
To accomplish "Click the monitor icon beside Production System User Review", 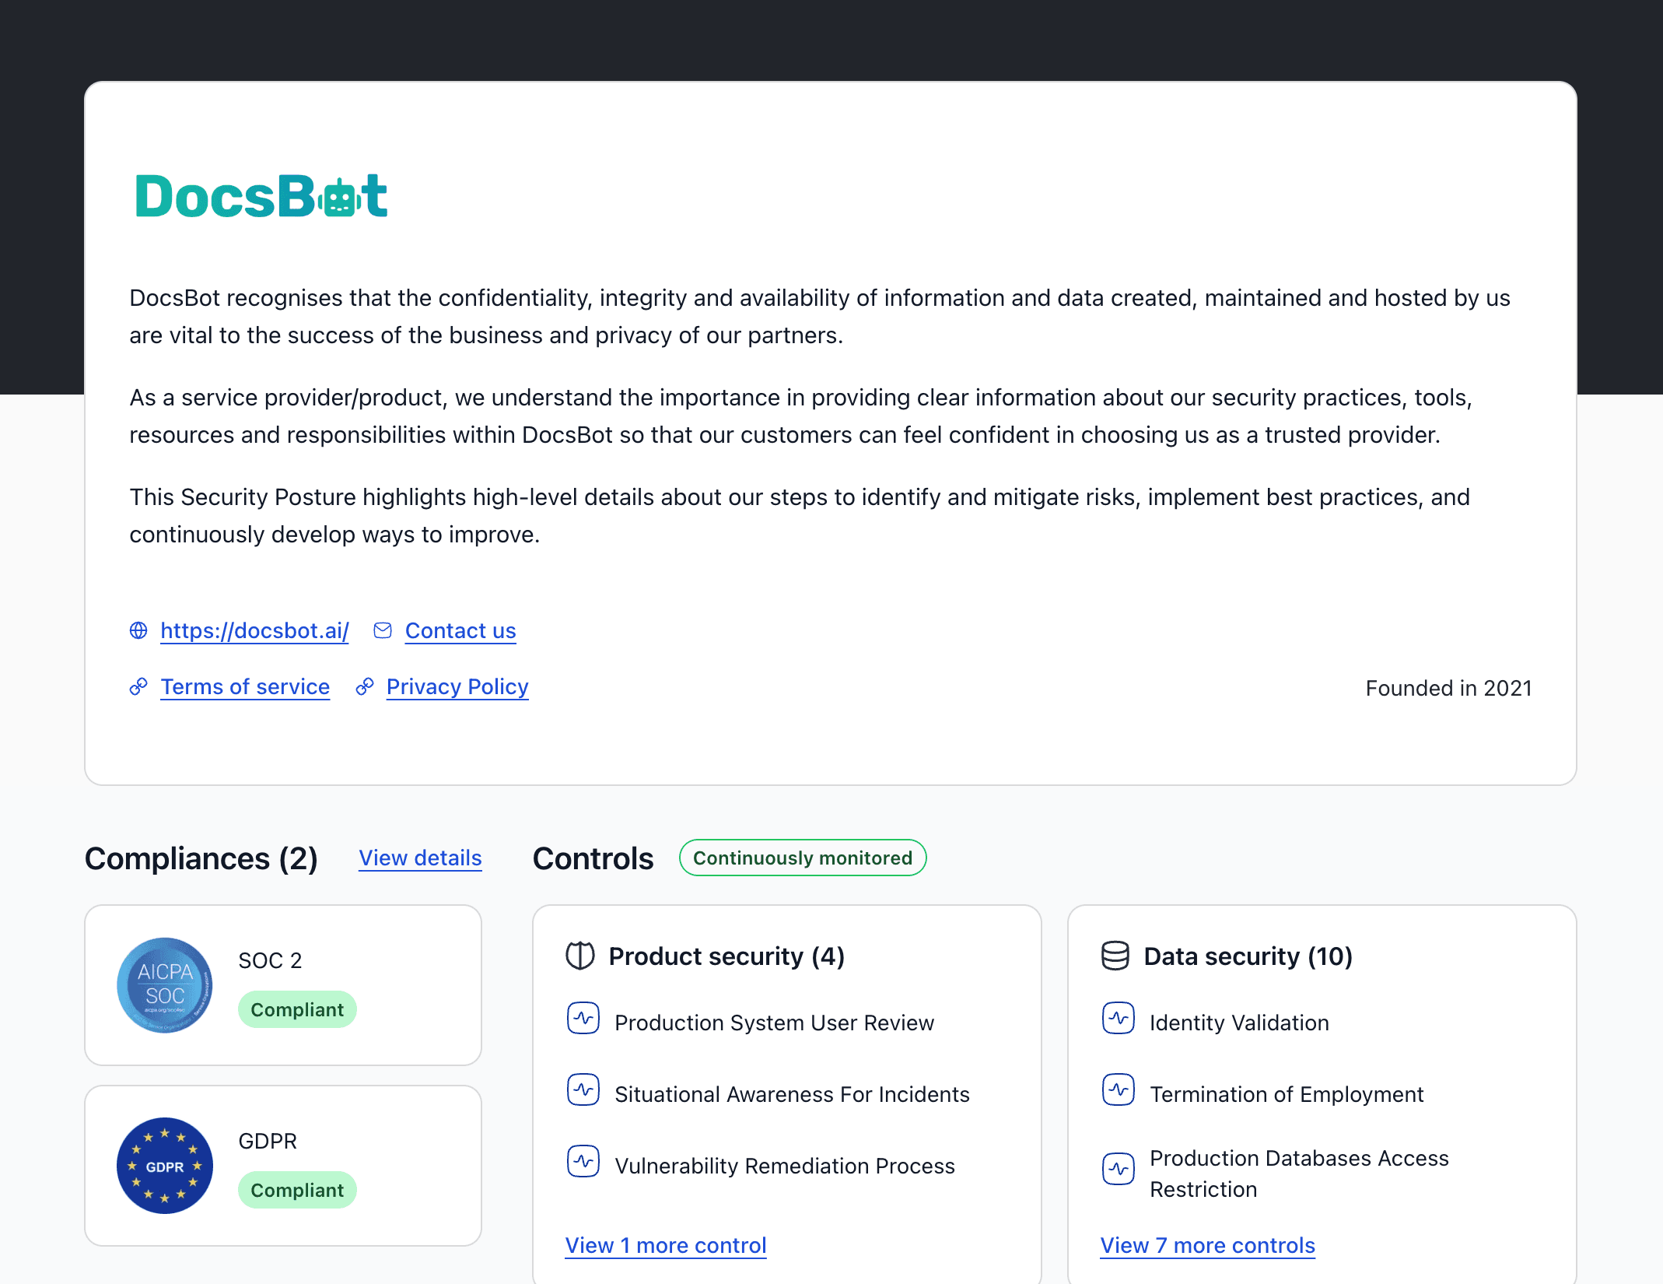I will tap(583, 1018).
